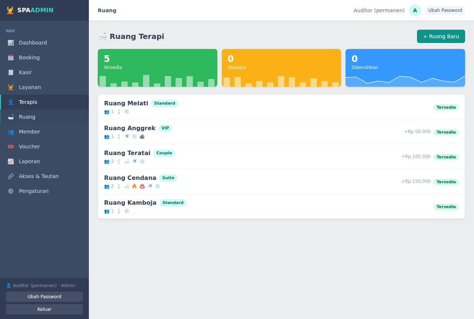Open the Member page from sidebar
The width and height of the screenshot is (474, 319).
coord(44,132)
